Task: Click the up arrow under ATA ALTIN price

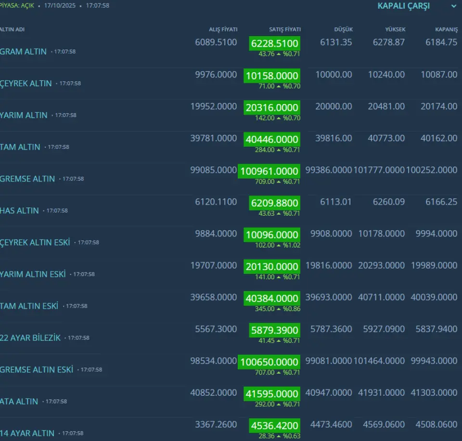Action: [278, 404]
